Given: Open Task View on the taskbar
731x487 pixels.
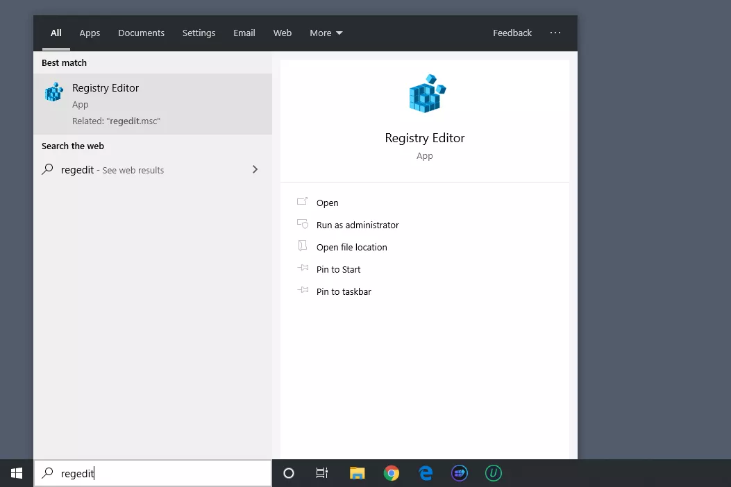Looking at the screenshot, I should coord(321,473).
